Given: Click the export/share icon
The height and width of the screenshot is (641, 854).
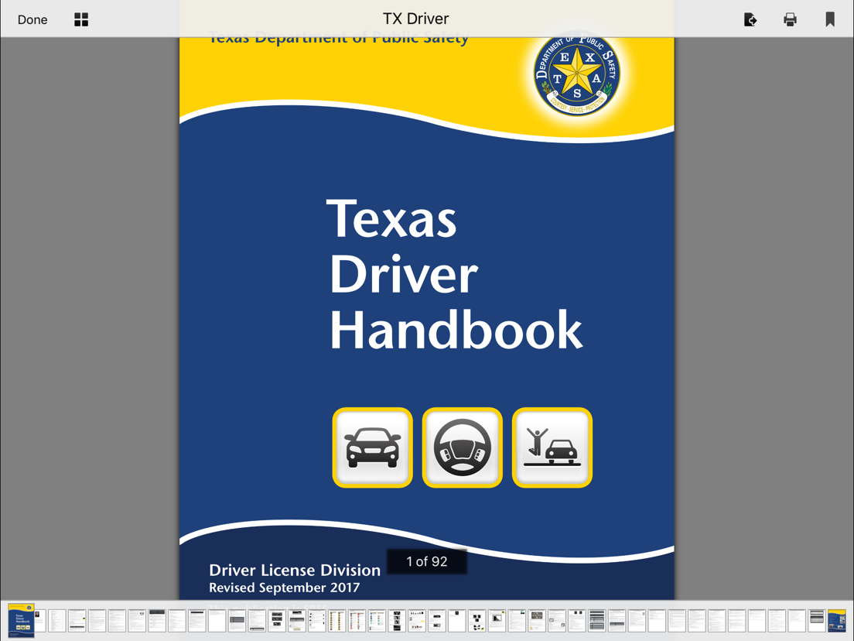Looking at the screenshot, I should 750,19.
